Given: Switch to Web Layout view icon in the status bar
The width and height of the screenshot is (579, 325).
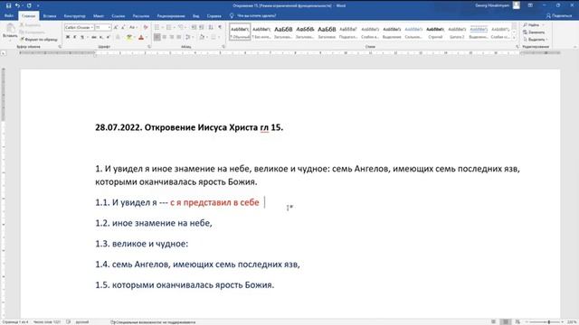Looking at the screenshot, I should [x=517, y=322].
